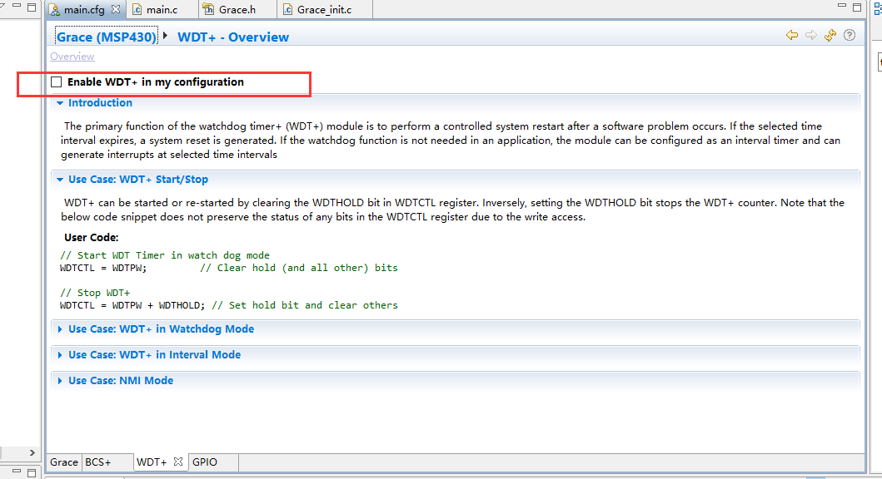Viewport: 882px width, 479px height.
Task: Minimize the bottom-left panel
Action: 17,472
